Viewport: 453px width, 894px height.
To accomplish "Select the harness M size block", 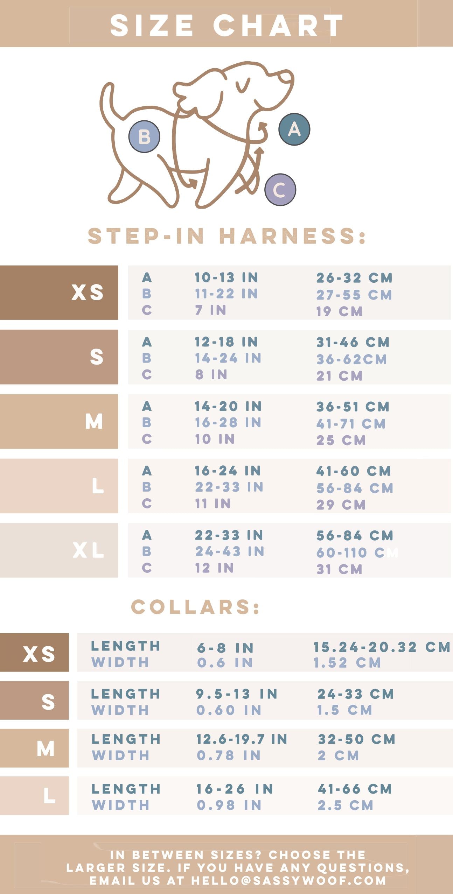I will click(x=59, y=421).
